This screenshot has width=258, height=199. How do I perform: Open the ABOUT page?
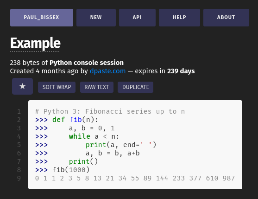(x=226, y=18)
